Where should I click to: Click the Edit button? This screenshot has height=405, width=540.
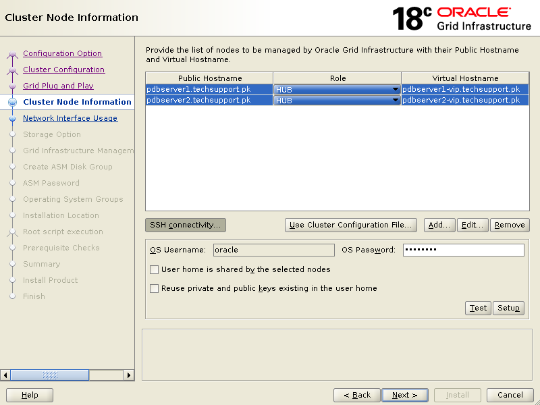point(473,225)
